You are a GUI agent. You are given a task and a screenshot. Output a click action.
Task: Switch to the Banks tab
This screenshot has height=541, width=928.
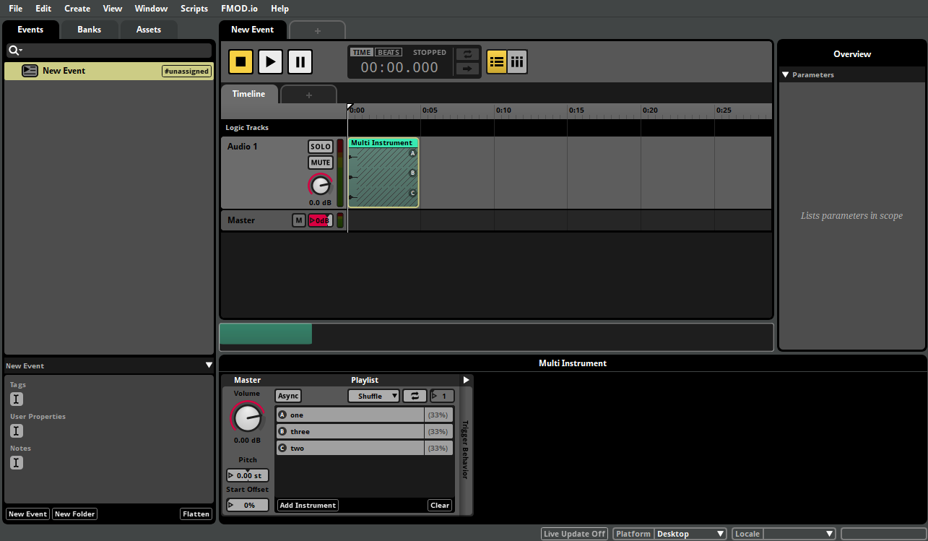(x=89, y=29)
